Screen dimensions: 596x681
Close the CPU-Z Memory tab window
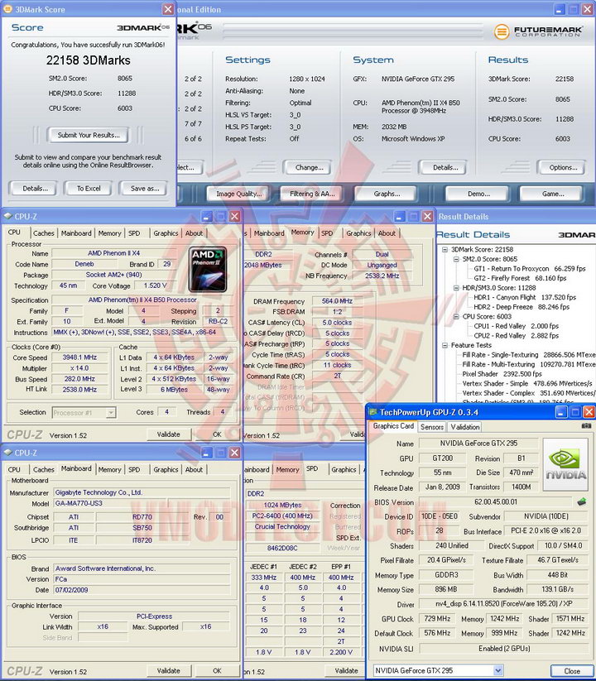[427, 216]
